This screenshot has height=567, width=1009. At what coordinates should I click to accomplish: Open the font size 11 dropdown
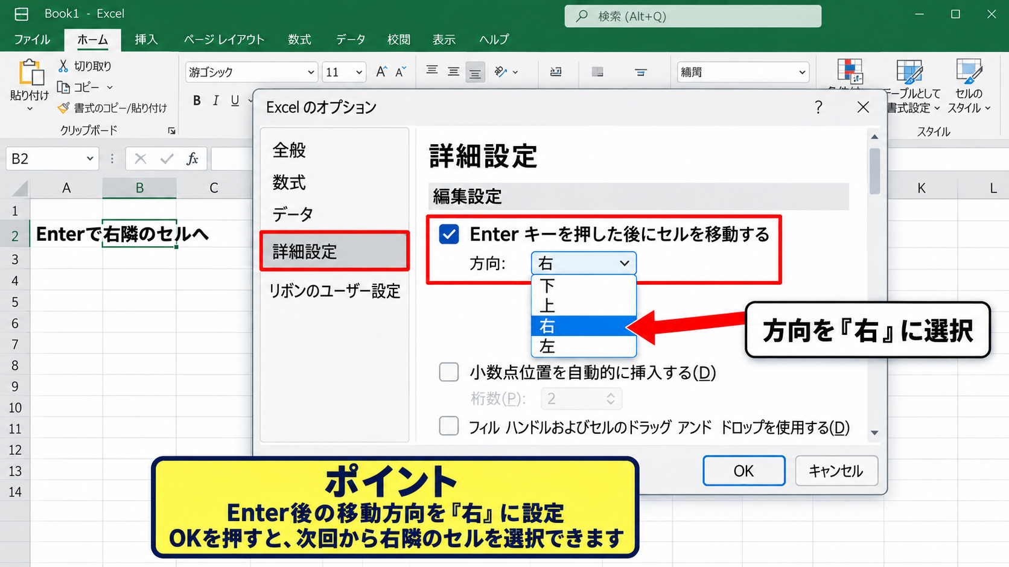click(x=359, y=72)
